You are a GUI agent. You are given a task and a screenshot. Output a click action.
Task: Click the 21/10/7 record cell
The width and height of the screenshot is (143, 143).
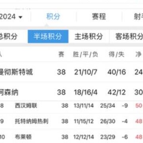coord(86,72)
